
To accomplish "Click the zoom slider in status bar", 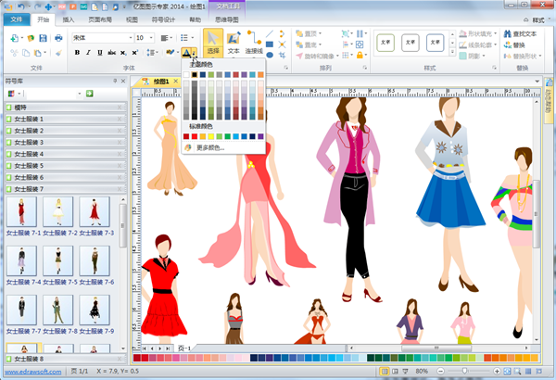I will click(x=464, y=371).
